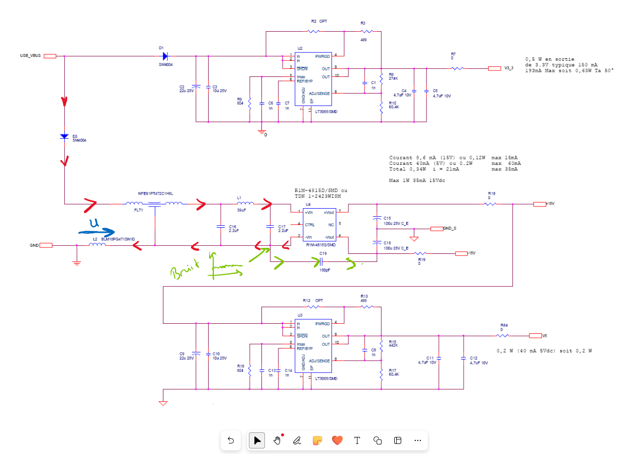Image resolution: width=632 pixels, height=454 pixels.
Task: Click the 'Max 1W 35mA 15Vdc' note
Action: click(418, 180)
